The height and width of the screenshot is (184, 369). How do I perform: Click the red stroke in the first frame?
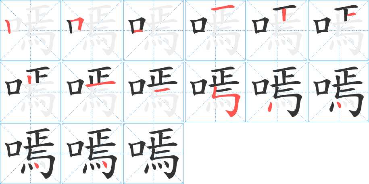8,27
